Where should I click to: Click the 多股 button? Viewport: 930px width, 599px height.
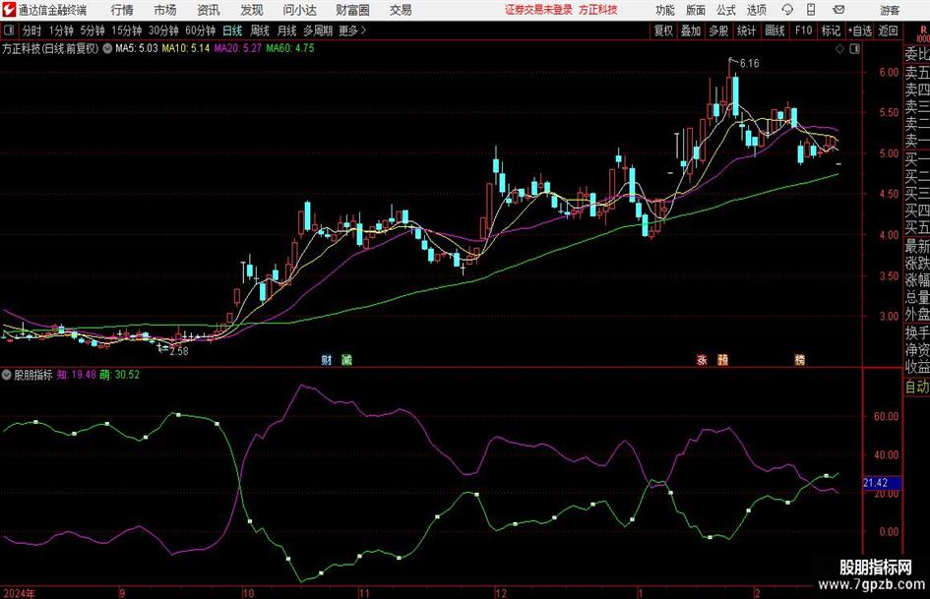tap(718, 30)
